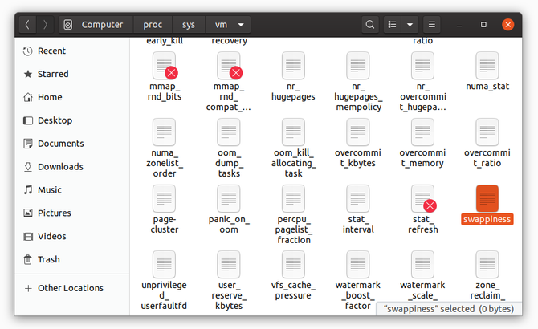The width and height of the screenshot is (538, 329).
Task: Select the zone_reclaim file icon
Action: [487, 264]
